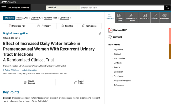Click the Key Points section heading
This screenshot has height=104, width=171.
coord(11,92)
